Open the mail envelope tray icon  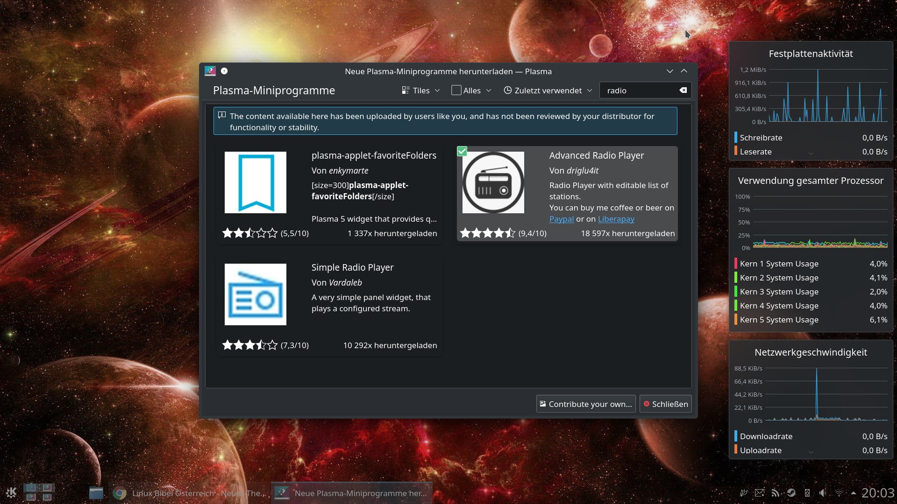click(760, 493)
